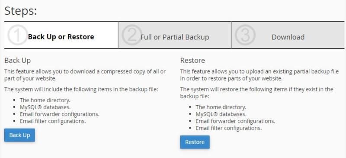Image resolution: width=346 pixels, height=158 pixels.
Task: Click the Restore section heading
Action: click(x=192, y=61)
